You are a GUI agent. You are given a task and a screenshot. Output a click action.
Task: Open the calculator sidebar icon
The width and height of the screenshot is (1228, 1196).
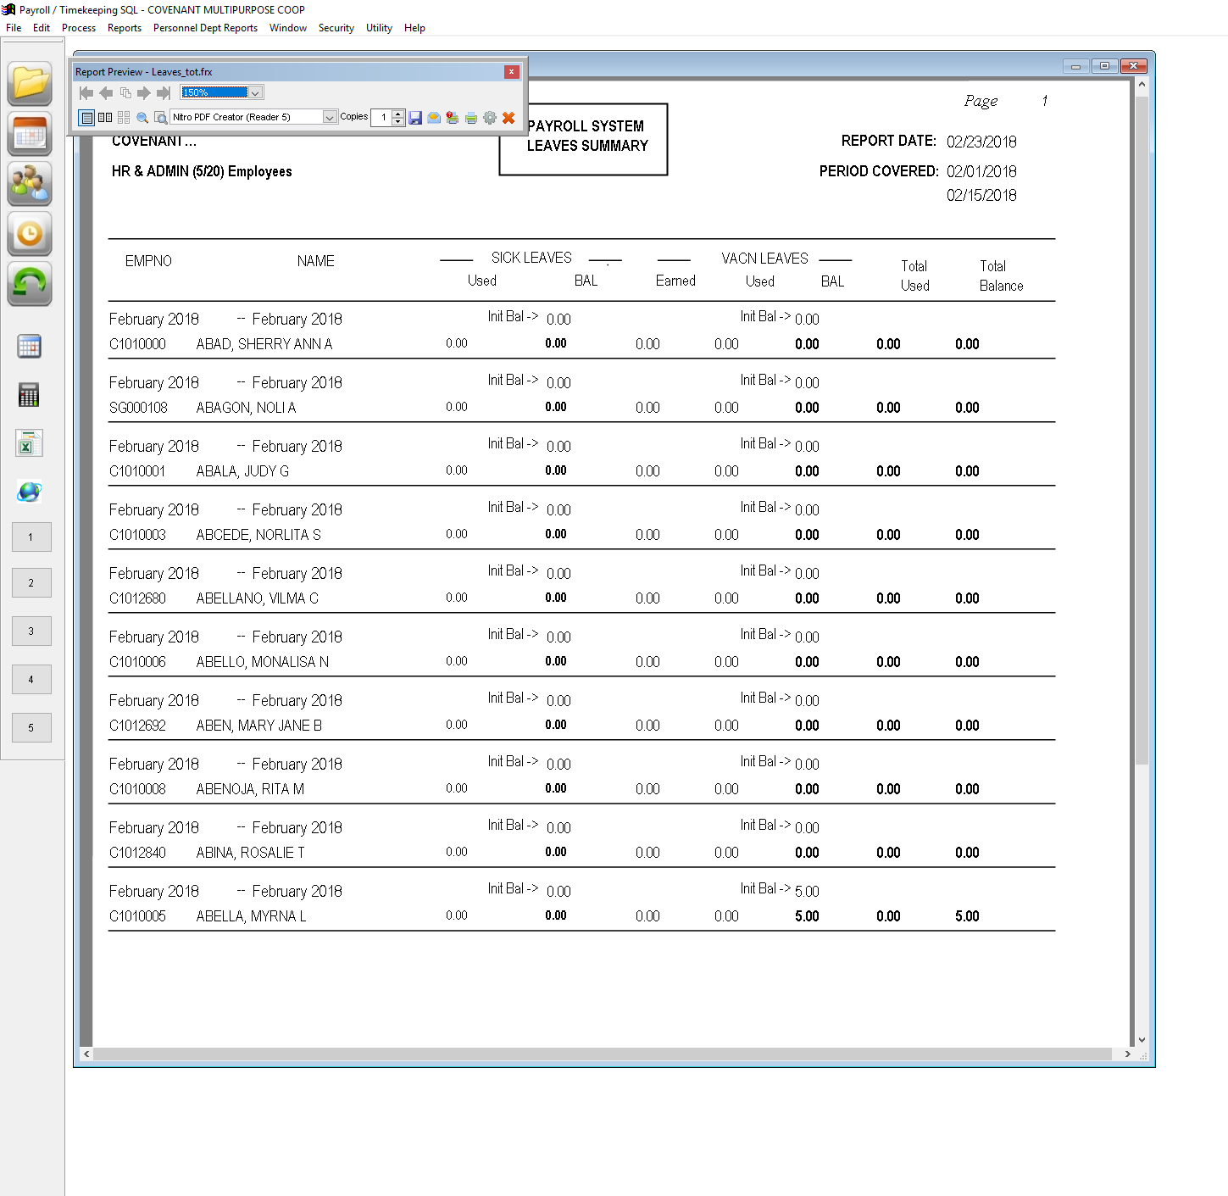coord(30,395)
